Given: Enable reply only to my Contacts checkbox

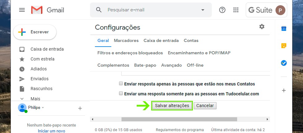Looking at the screenshot, I should click(x=121, y=84).
